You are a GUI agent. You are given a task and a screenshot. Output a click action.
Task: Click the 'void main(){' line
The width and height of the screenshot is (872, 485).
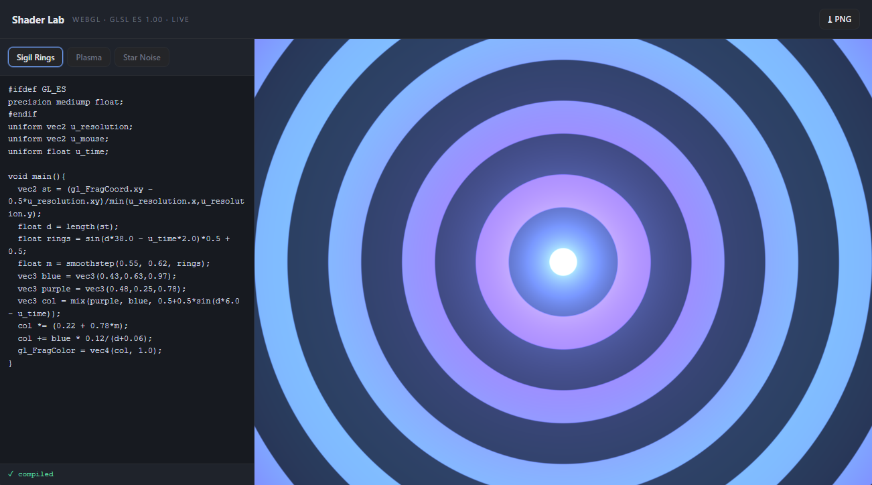pyautogui.click(x=37, y=177)
